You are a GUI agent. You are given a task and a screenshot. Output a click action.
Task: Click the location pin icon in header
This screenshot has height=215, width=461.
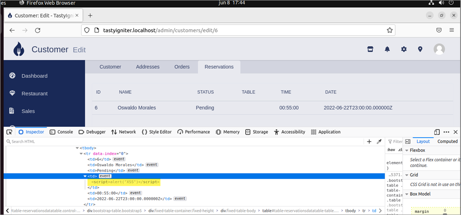tap(420, 49)
